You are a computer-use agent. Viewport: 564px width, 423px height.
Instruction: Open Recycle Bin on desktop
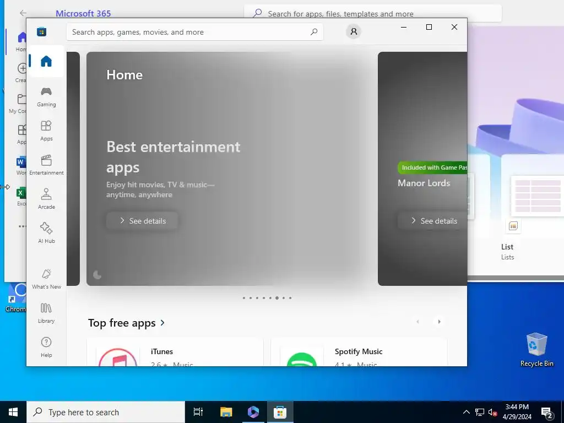pos(536,350)
